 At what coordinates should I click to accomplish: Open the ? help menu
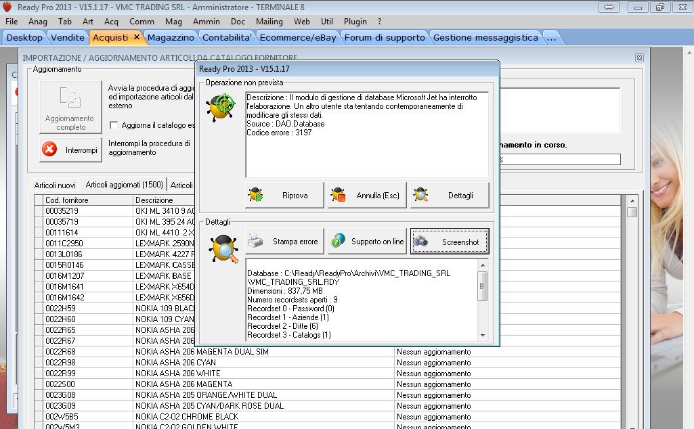(x=379, y=21)
